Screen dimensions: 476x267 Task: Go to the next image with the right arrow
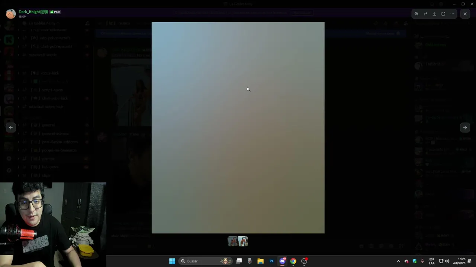click(x=465, y=128)
